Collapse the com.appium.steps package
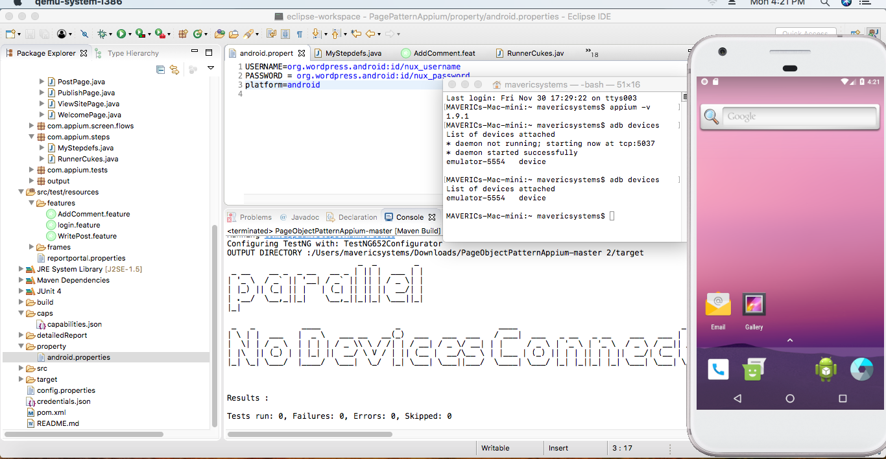The width and height of the screenshot is (886, 459). 31,137
